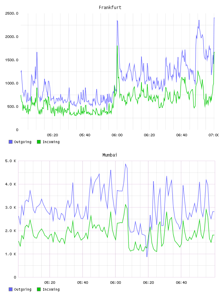Click Mumbai green Incoming legend swatch

(x=39, y=289)
